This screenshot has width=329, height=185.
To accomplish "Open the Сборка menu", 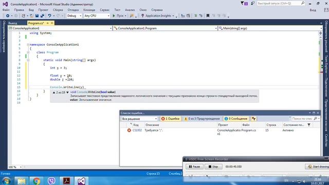I will 58,10.
